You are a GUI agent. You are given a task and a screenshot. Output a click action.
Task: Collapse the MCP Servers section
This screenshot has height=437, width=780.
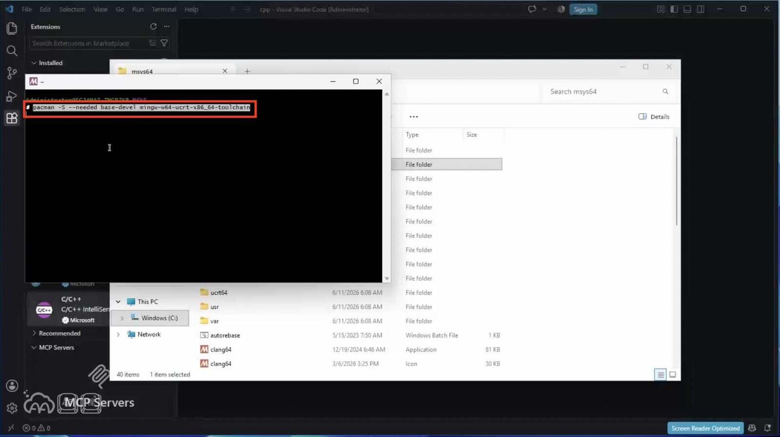pyautogui.click(x=34, y=347)
